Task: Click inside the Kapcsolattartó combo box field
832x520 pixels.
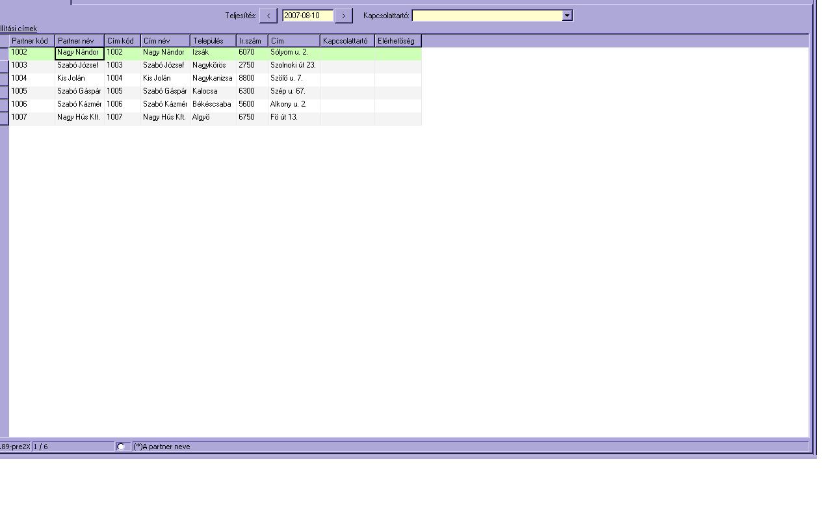Action: [487, 16]
